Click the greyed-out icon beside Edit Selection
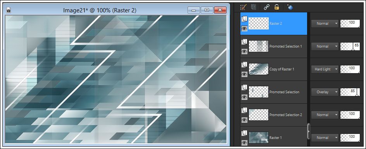Image resolution: width=366 pixels, height=149 pixels. click(254, 7)
